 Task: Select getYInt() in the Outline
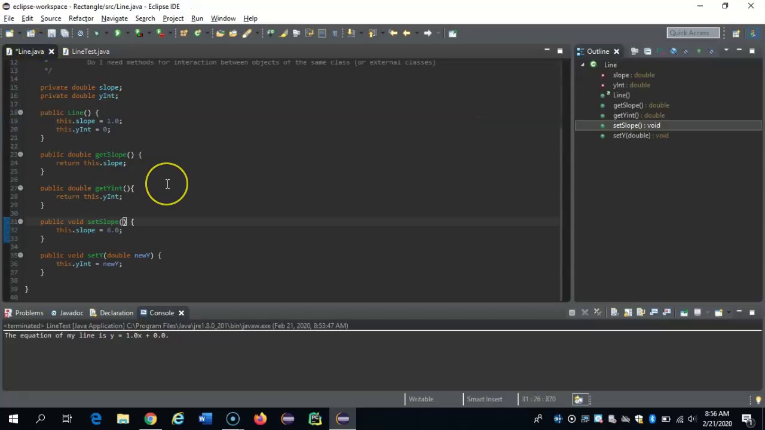coord(638,115)
